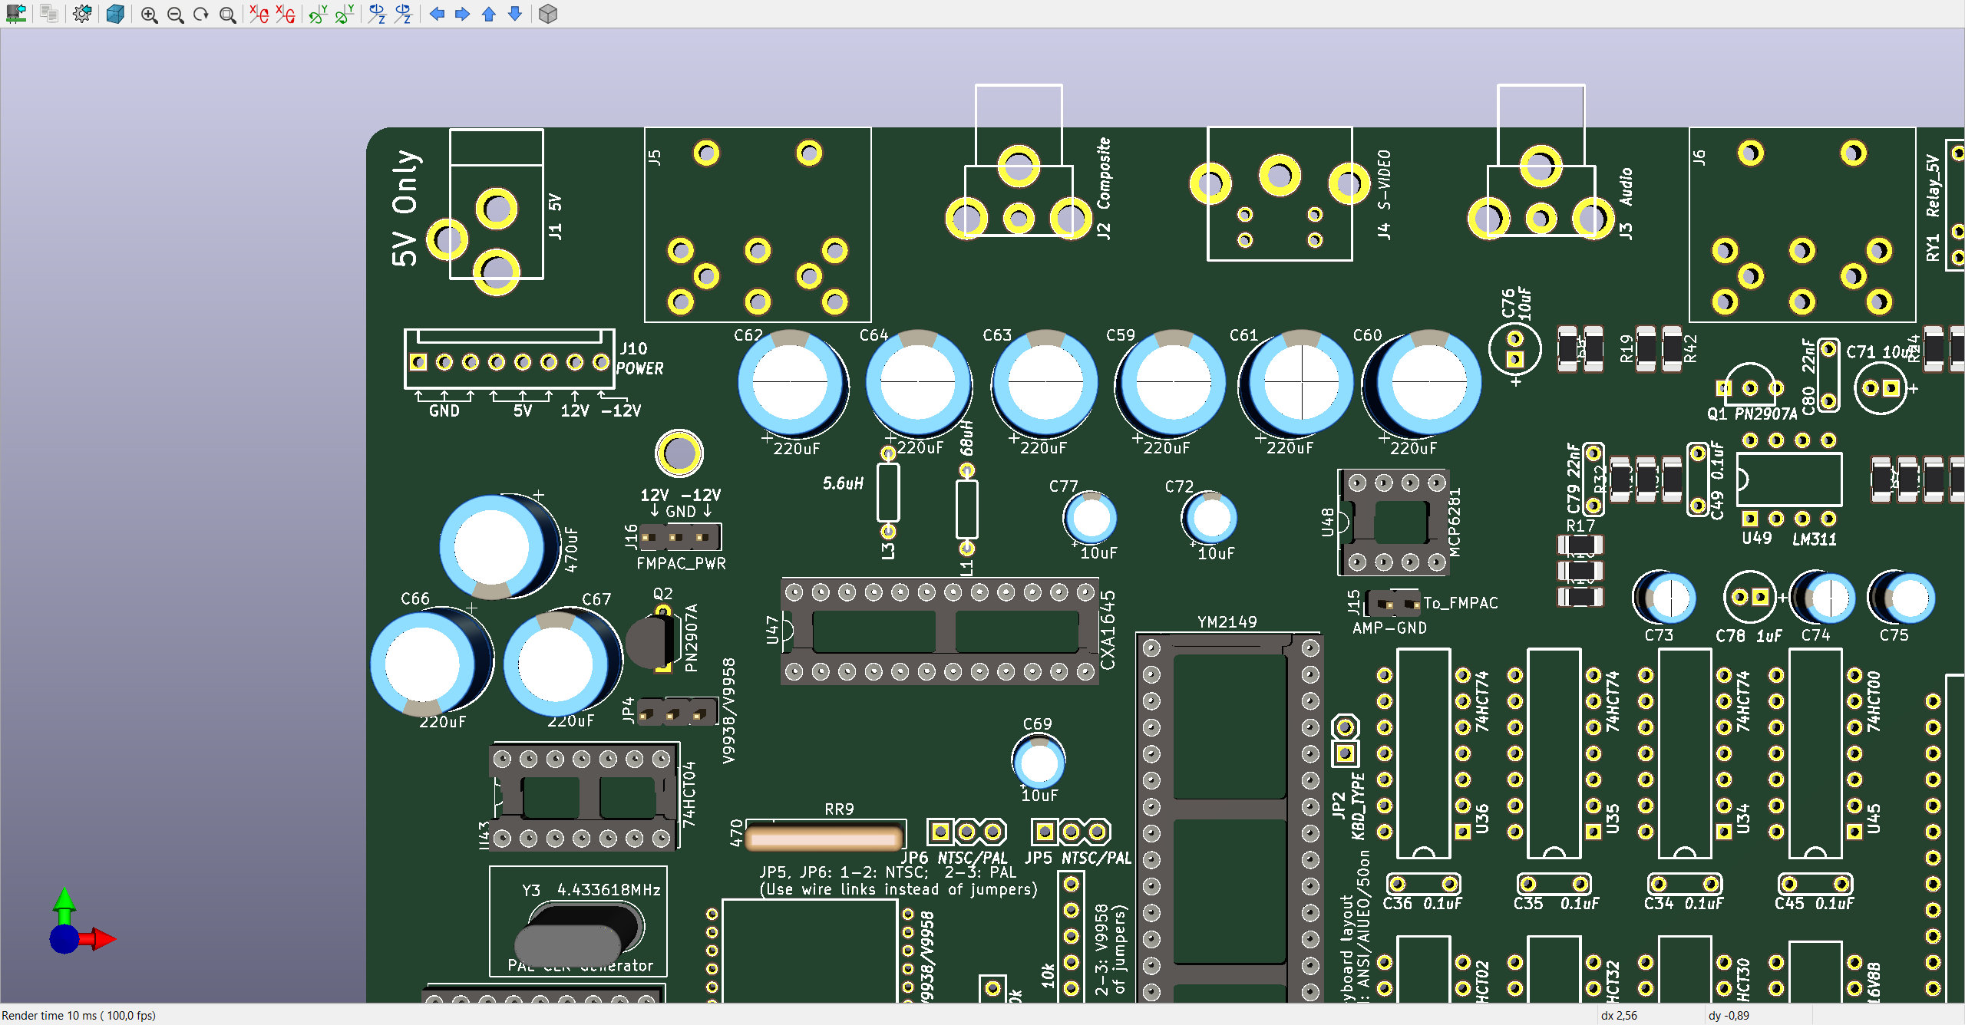The width and height of the screenshot is (1965, 1025).
Task: Redraw the 3D view
Action: (x=201, y=14)
